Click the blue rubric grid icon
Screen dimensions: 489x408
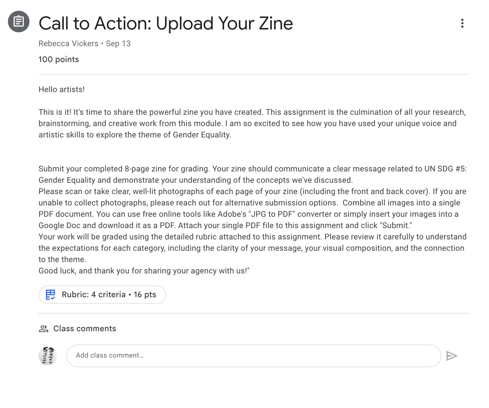tap(50, 295)
